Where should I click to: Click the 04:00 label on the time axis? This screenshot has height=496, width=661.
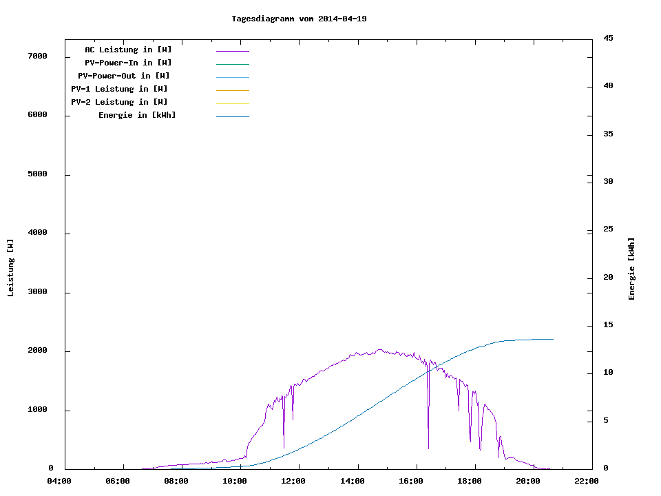(60, 481)
